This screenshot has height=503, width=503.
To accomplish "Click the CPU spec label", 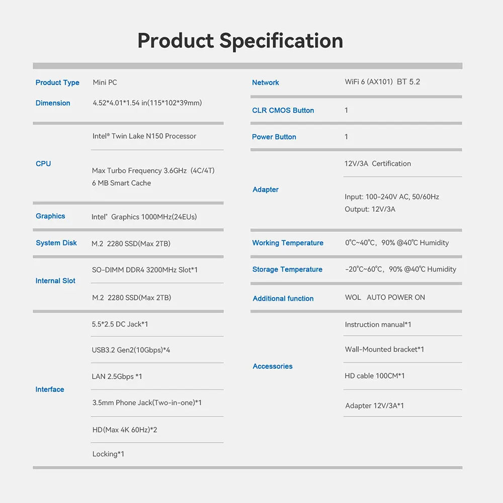I will 43,163.
